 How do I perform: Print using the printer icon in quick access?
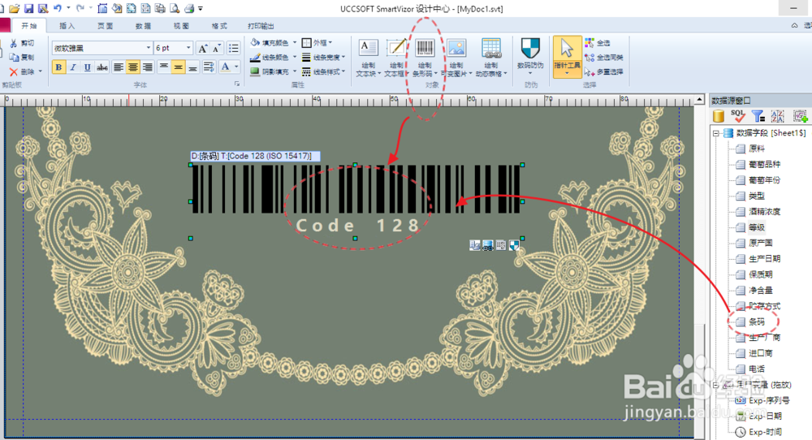[189, 8]
